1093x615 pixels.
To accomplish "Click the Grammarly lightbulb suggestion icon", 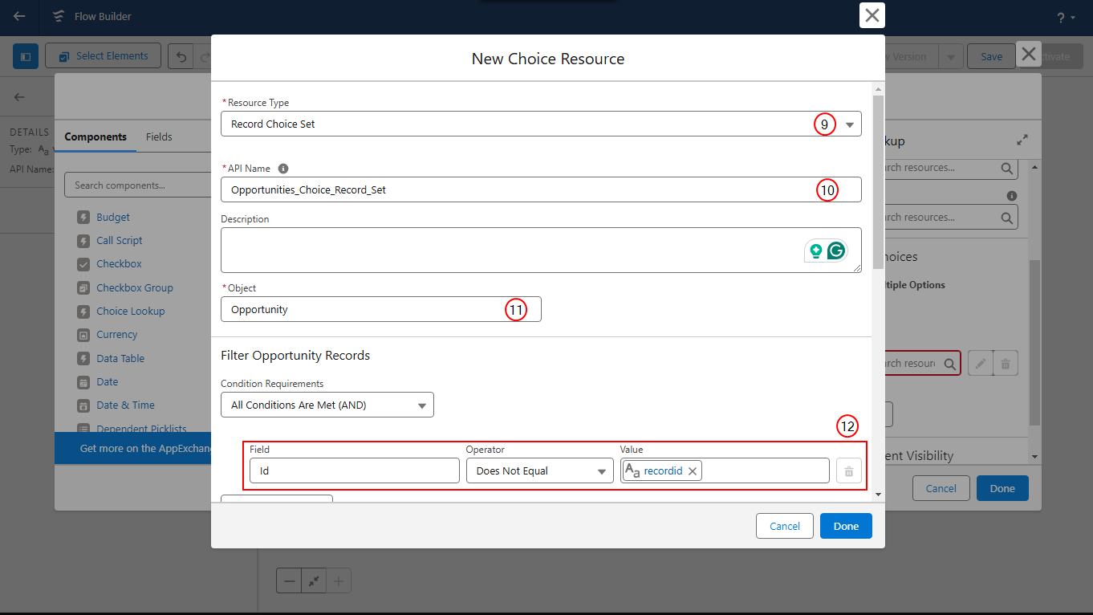I will click(x=816, y=250).
